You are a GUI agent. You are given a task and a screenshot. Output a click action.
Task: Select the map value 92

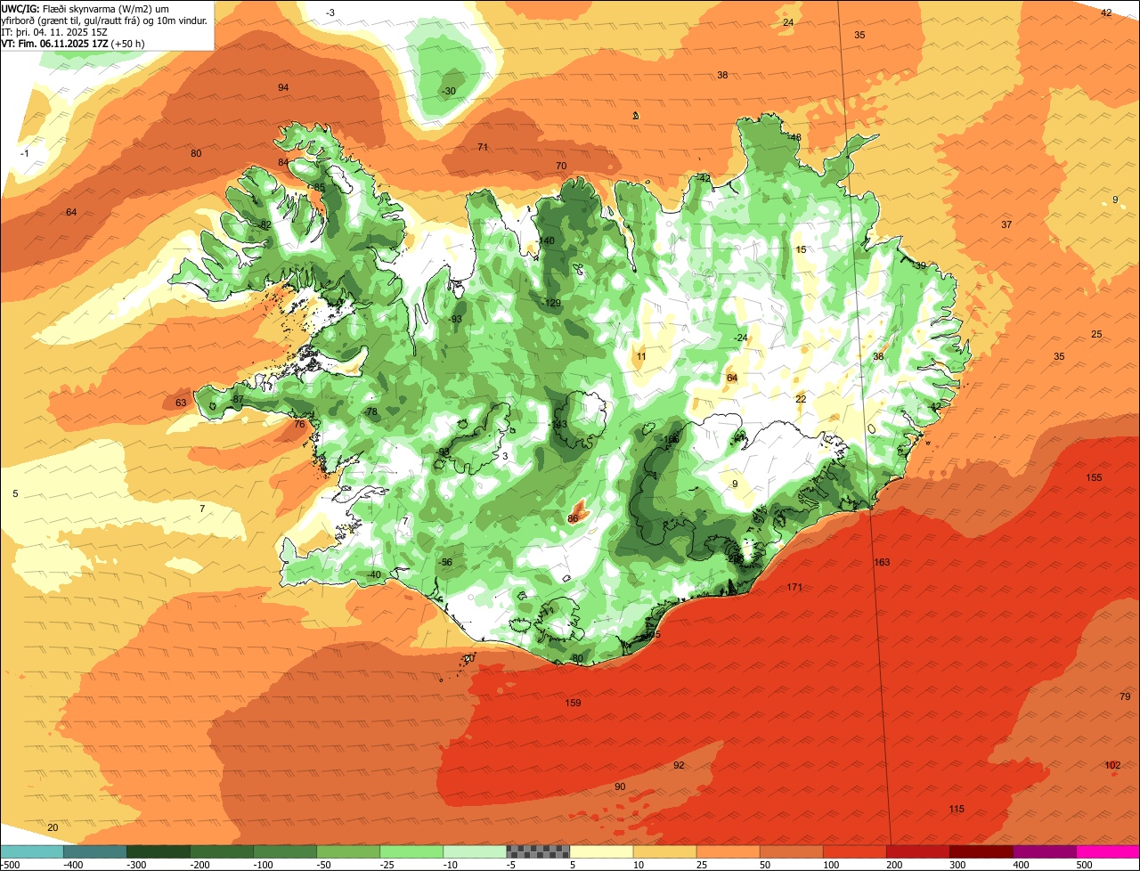click(x=679, y=765)
